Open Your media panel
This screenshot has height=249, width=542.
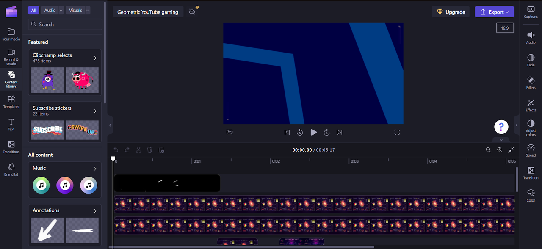[11, 35]
